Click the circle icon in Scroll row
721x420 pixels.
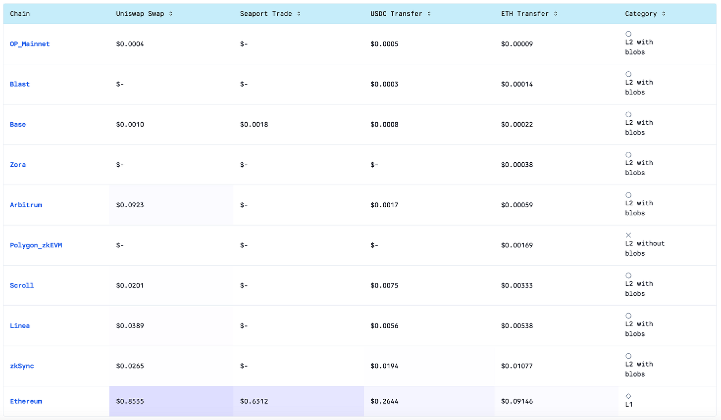point(628,276)
